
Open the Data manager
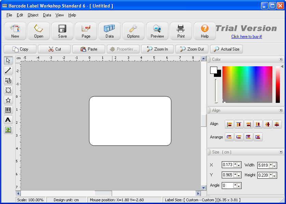coord(109,31)
